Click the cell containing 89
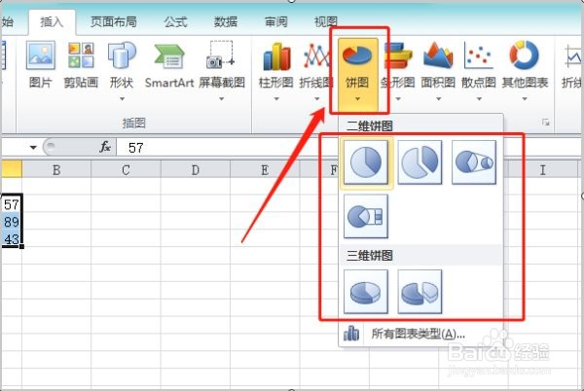584x391 pixels. (x=11, y=222)
